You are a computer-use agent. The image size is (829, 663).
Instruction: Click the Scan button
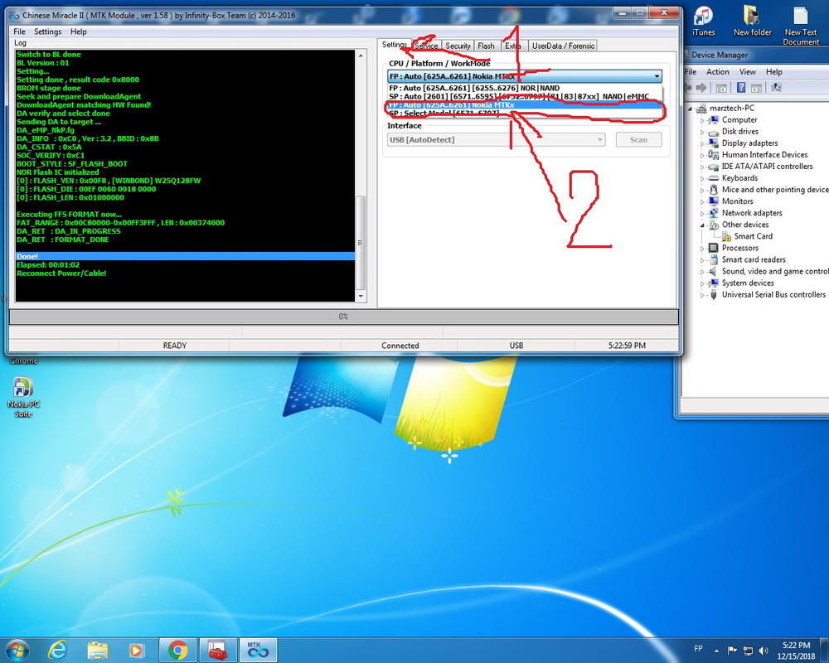(638, 139)
